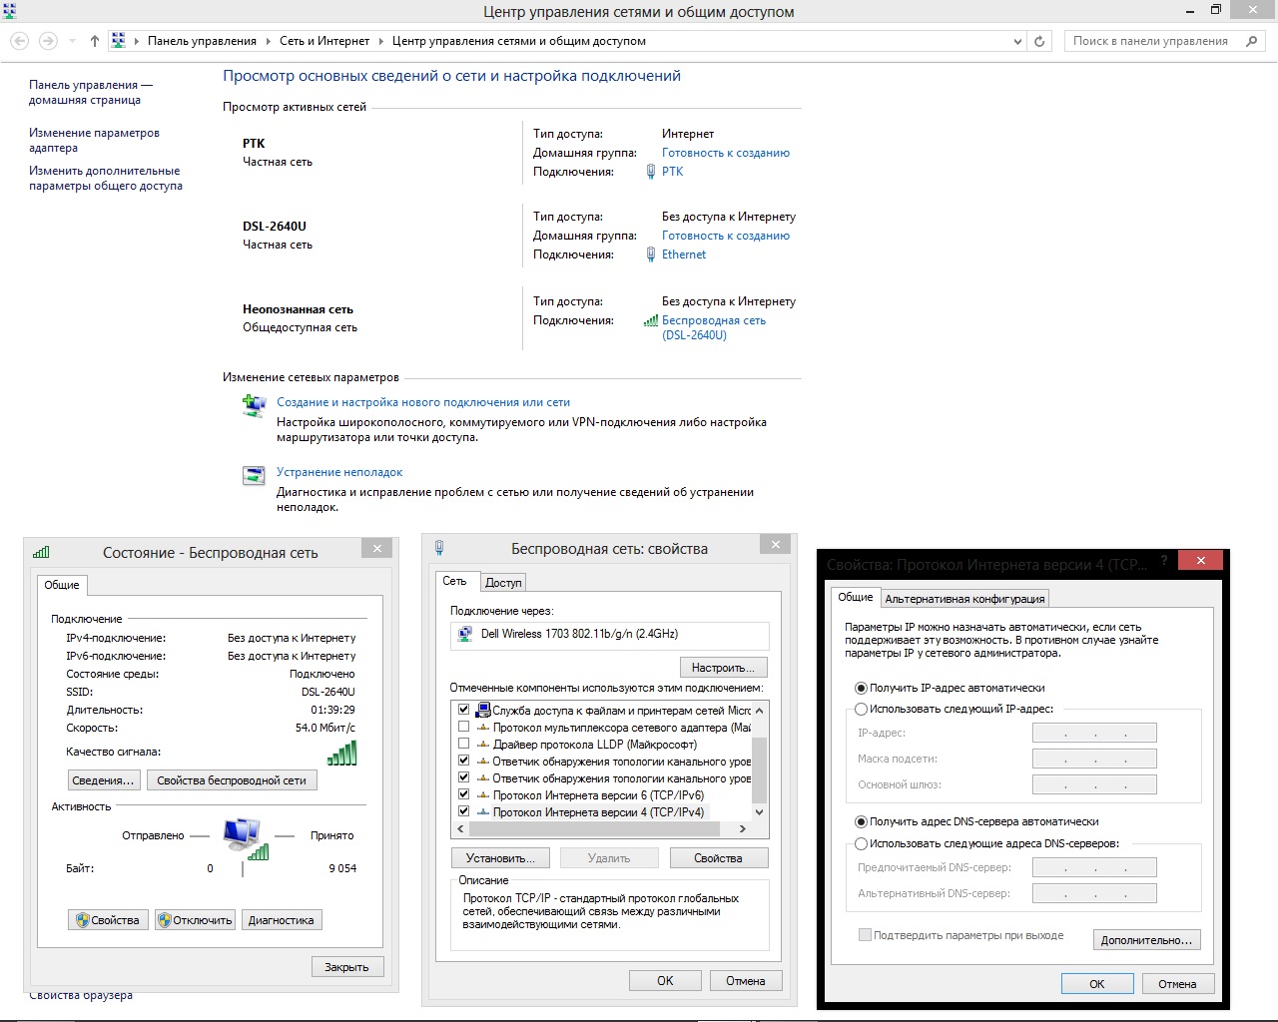This screenshot has width=1278, height=1022.
Task: Open the Изменение параметров адаптера link
Action: (94, 140)
